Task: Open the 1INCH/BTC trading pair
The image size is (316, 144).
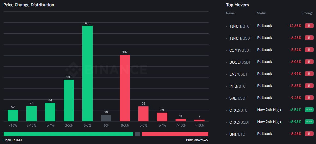Action: [x=239, y=26]
